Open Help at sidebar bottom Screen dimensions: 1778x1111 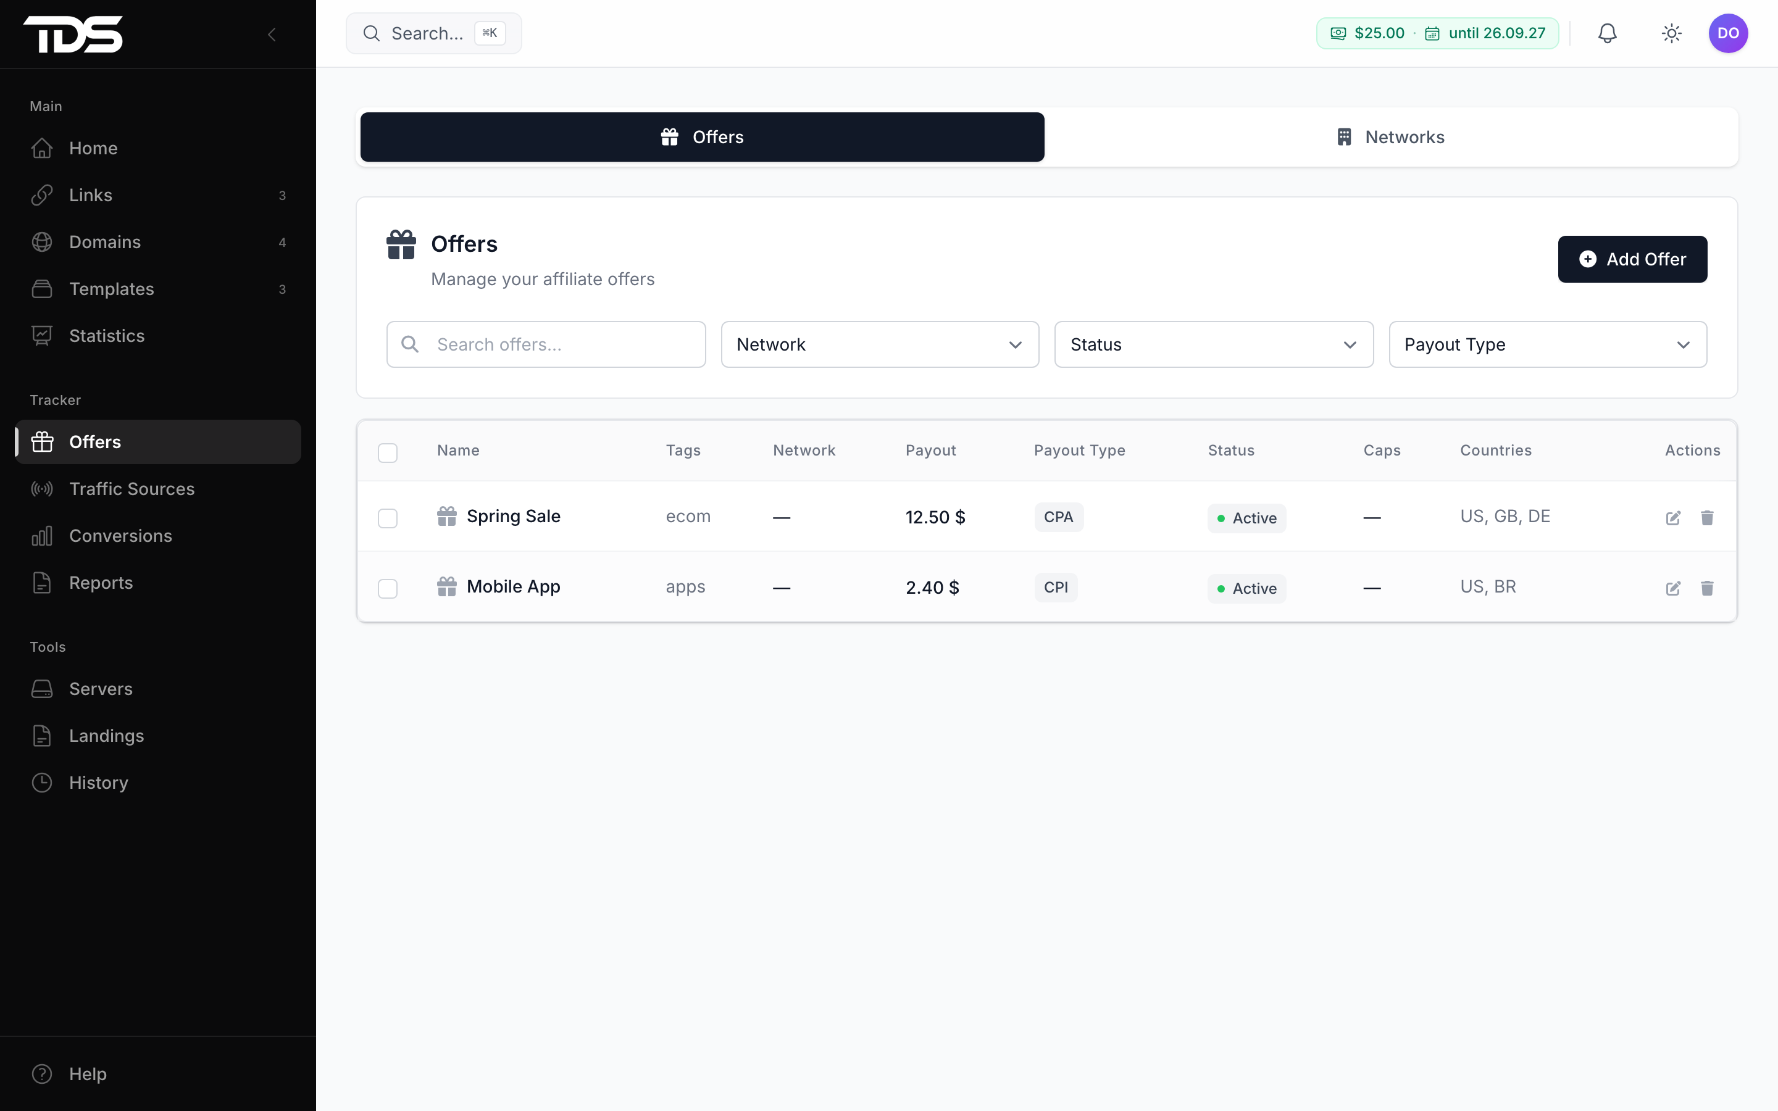(158, 1073)
